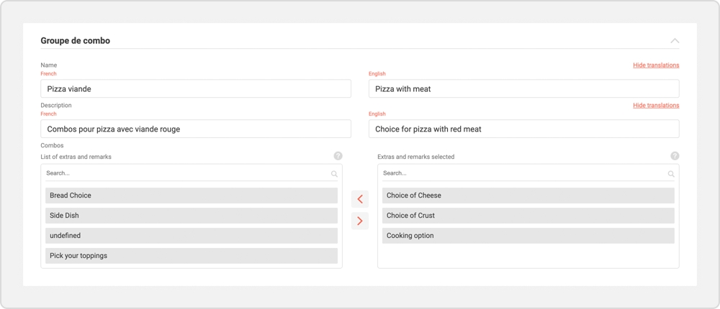720x309 pixels.
Task: Select the Pick your toppings item
Action: coord(192,256)
